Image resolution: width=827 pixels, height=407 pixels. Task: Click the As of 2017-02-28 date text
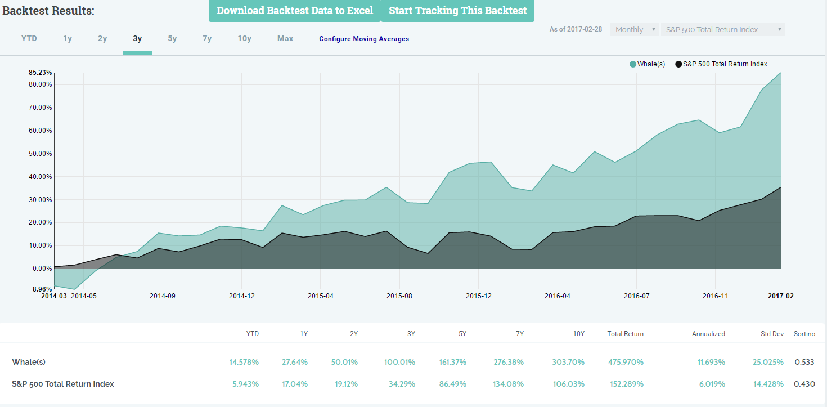click(x=576, y=29)
